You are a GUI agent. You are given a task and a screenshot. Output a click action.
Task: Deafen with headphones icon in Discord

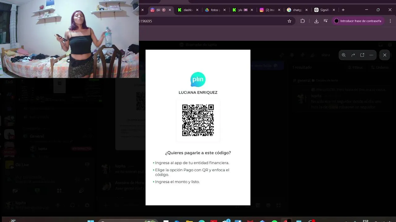72,205
